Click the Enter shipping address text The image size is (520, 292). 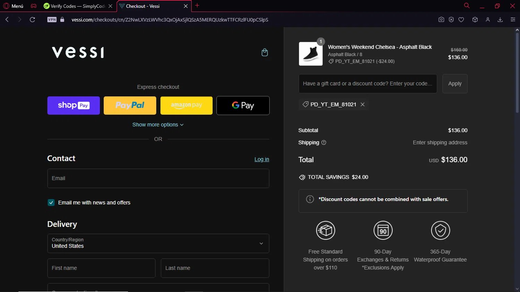coord(440,142)
